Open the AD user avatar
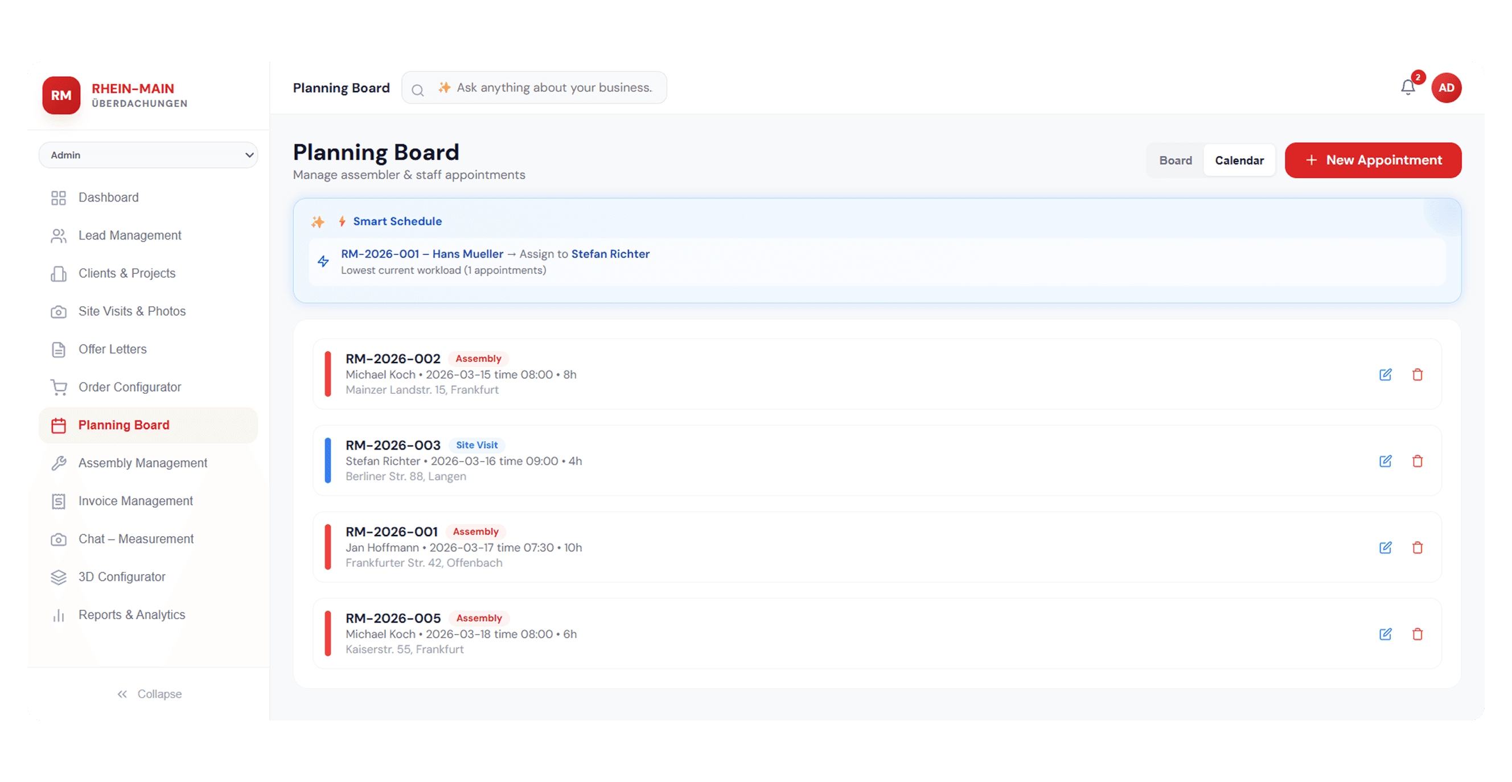This screenshot has width=1512, height=782. (1445, 88)
